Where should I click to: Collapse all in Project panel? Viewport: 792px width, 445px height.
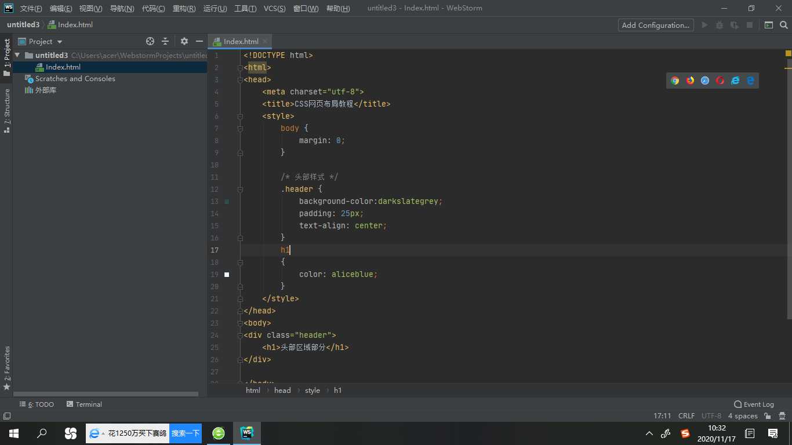(165, 41)
